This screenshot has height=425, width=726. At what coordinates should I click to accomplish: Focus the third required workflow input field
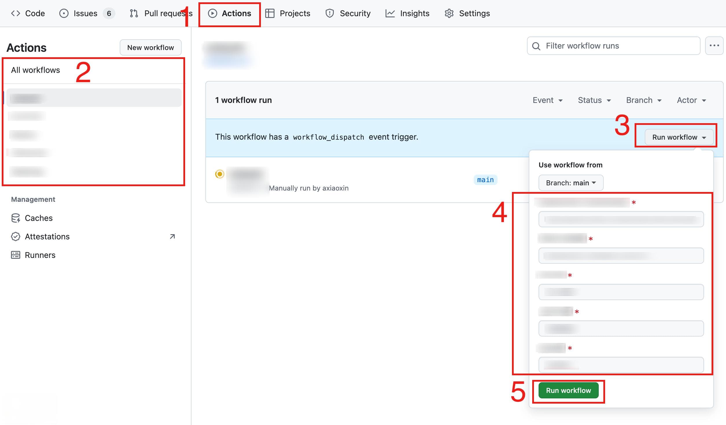(x=621, y=292)
